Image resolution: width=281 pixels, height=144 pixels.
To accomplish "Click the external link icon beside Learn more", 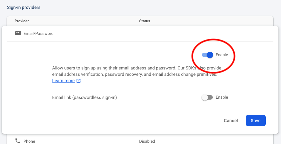I will click(78, 81).
